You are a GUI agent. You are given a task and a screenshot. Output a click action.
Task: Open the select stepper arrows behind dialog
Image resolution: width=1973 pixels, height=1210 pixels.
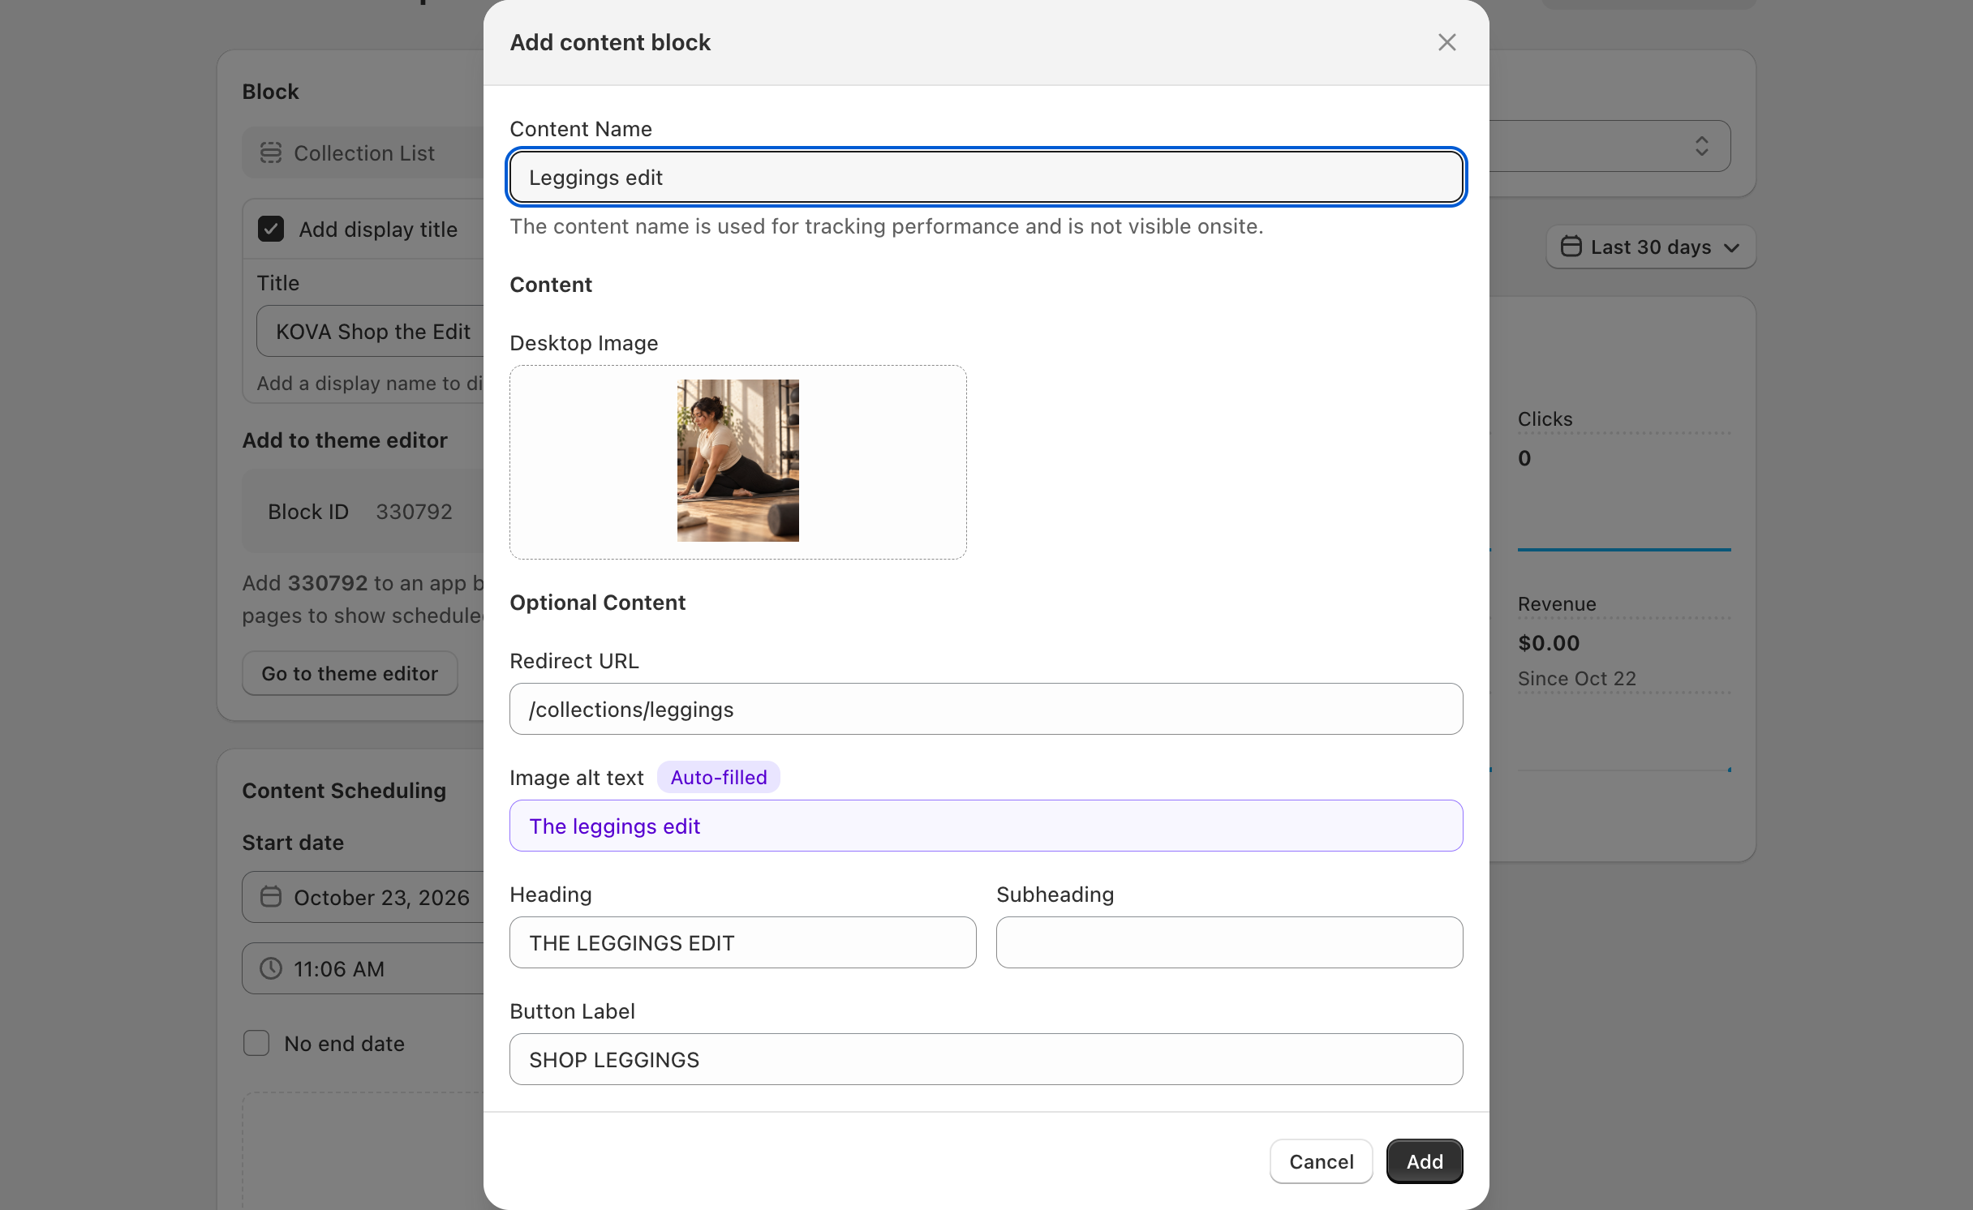click(x=1701, y=146)
